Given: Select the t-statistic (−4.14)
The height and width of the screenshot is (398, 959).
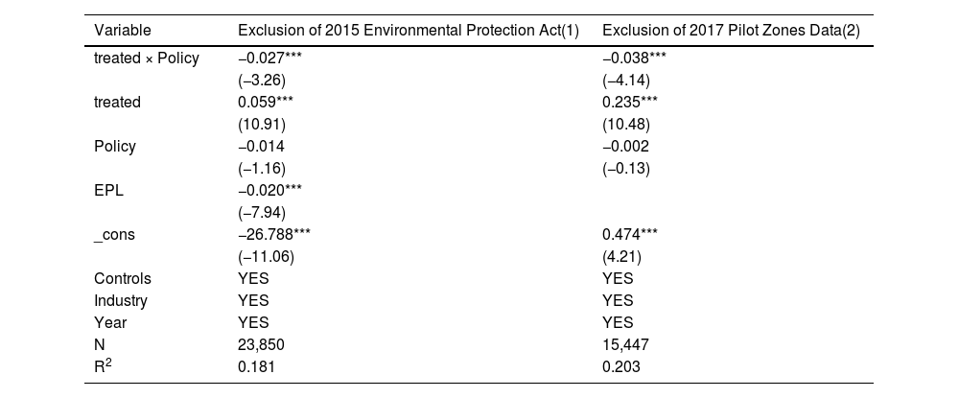Looking at the screenshot, I should tap(622, 81).
